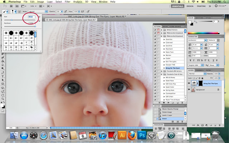Select the Hand tool in the toolbox
The width and height of the screenshot is (229, 143).
3,95
